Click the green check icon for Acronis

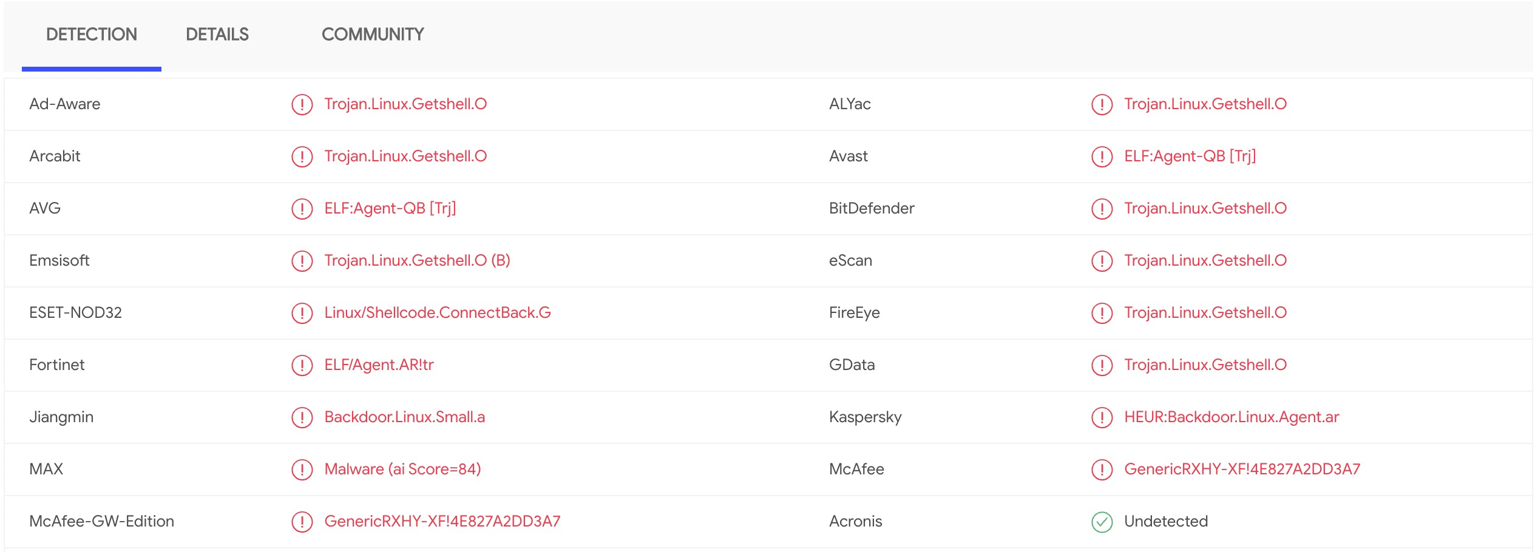pyautogui.click(x=1102, y=522)
